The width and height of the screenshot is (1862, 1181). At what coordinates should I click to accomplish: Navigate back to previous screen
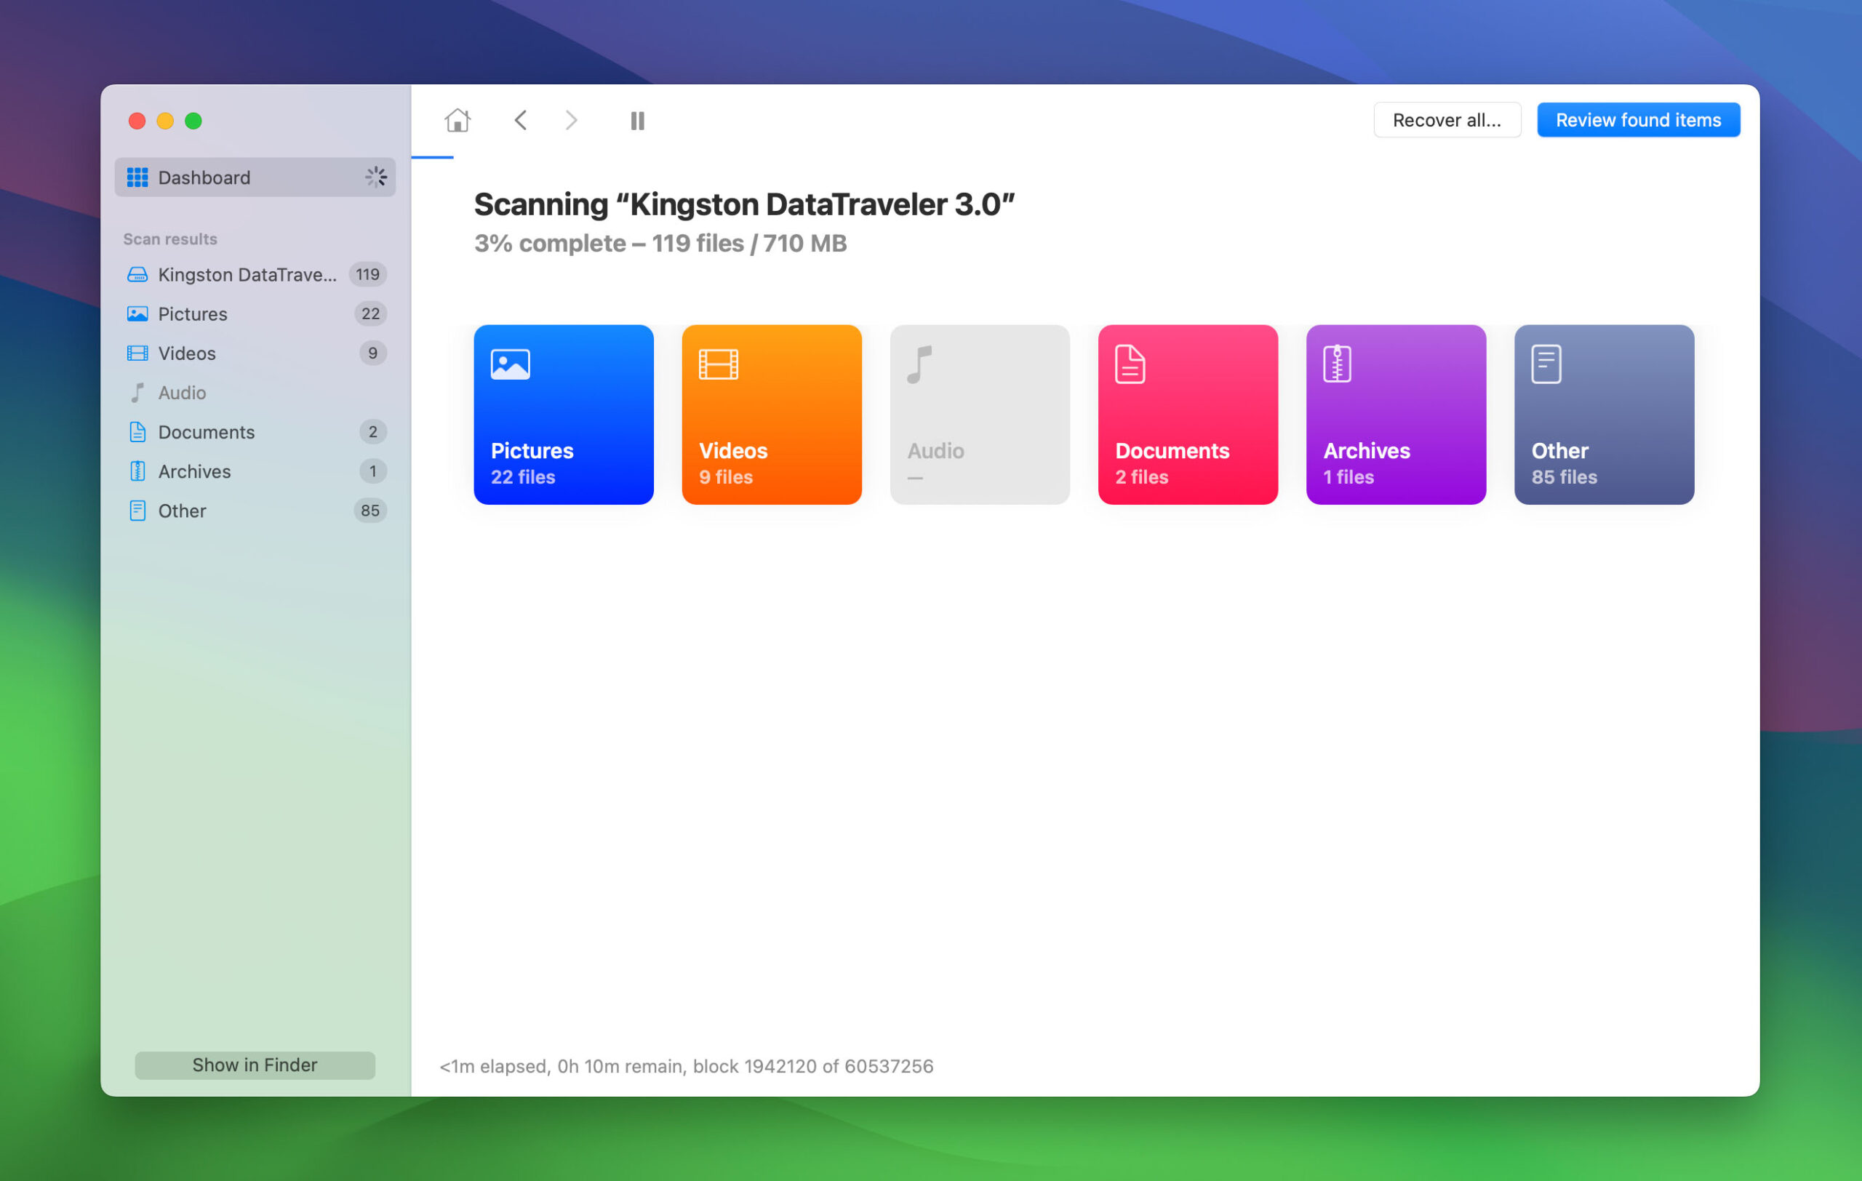520,119
